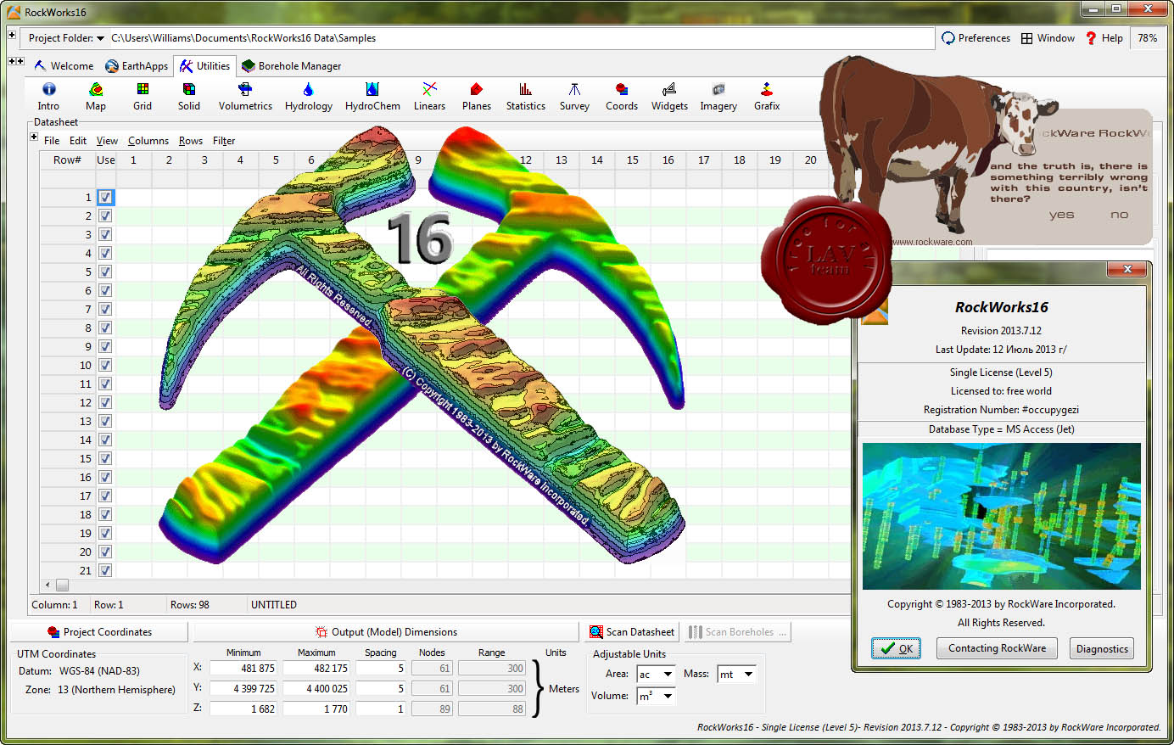Open the datasheet Columns menu
1174x745 pixels.
click(x=148, y=141)
